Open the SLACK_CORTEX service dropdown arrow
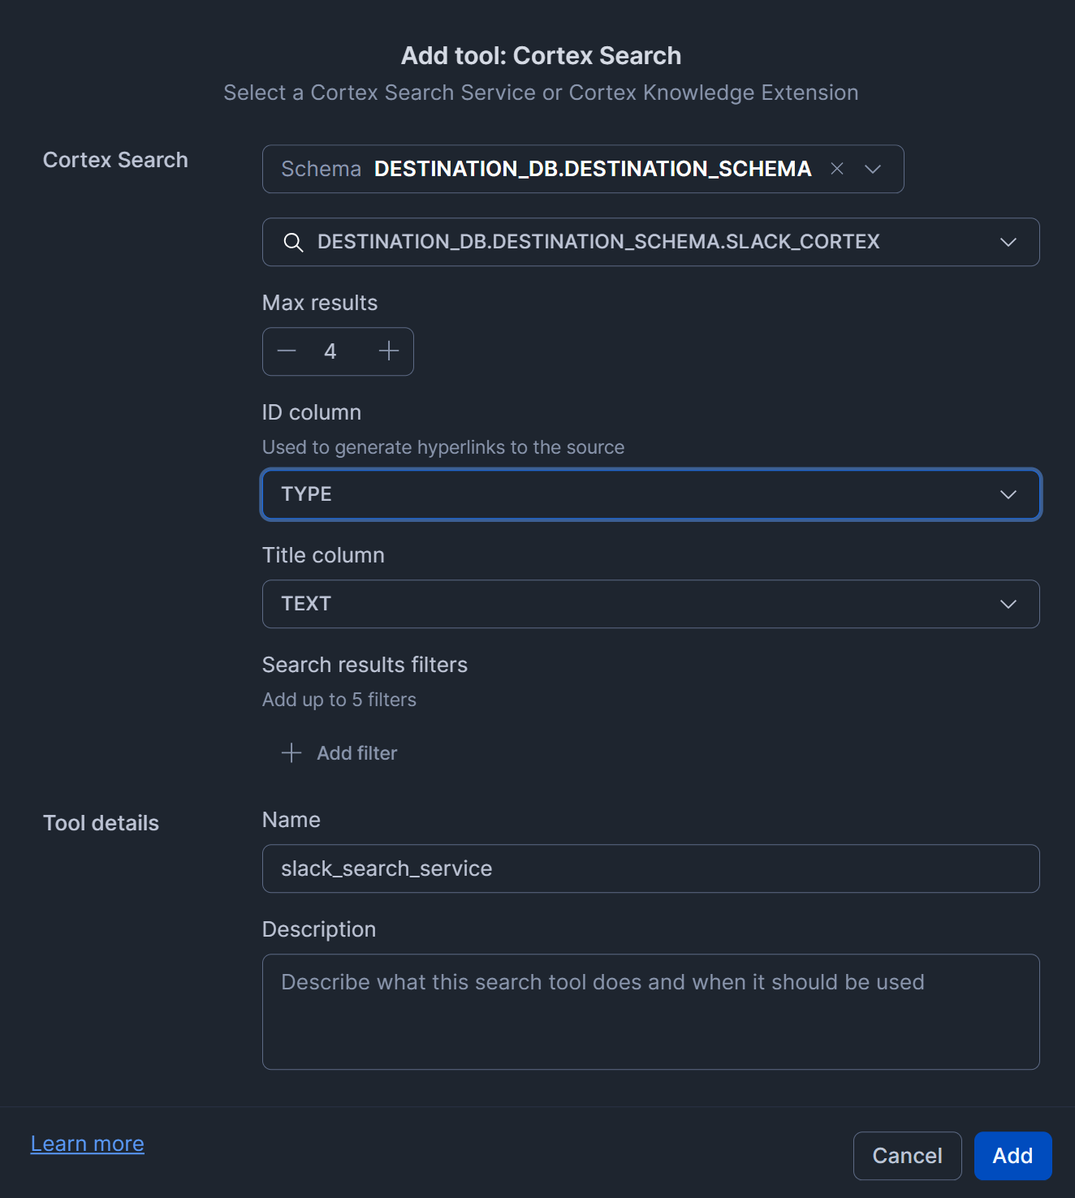 click(1008, 242)
